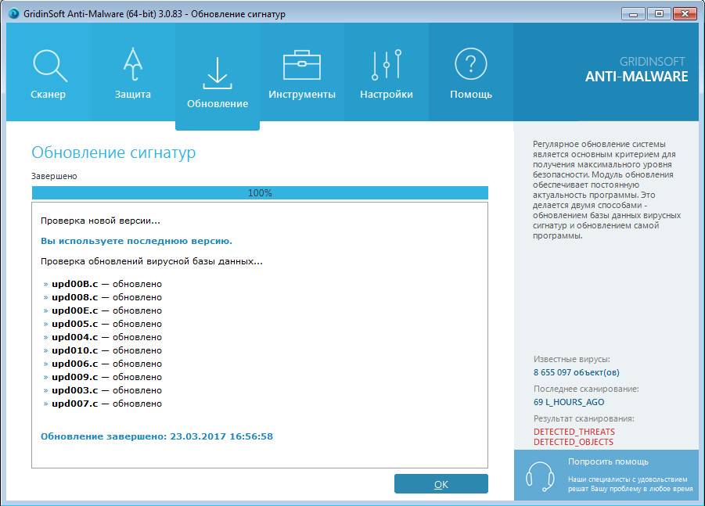705x506 pixels.
Task: Click the 100% update progress bar
Action: tap(260, 193)
